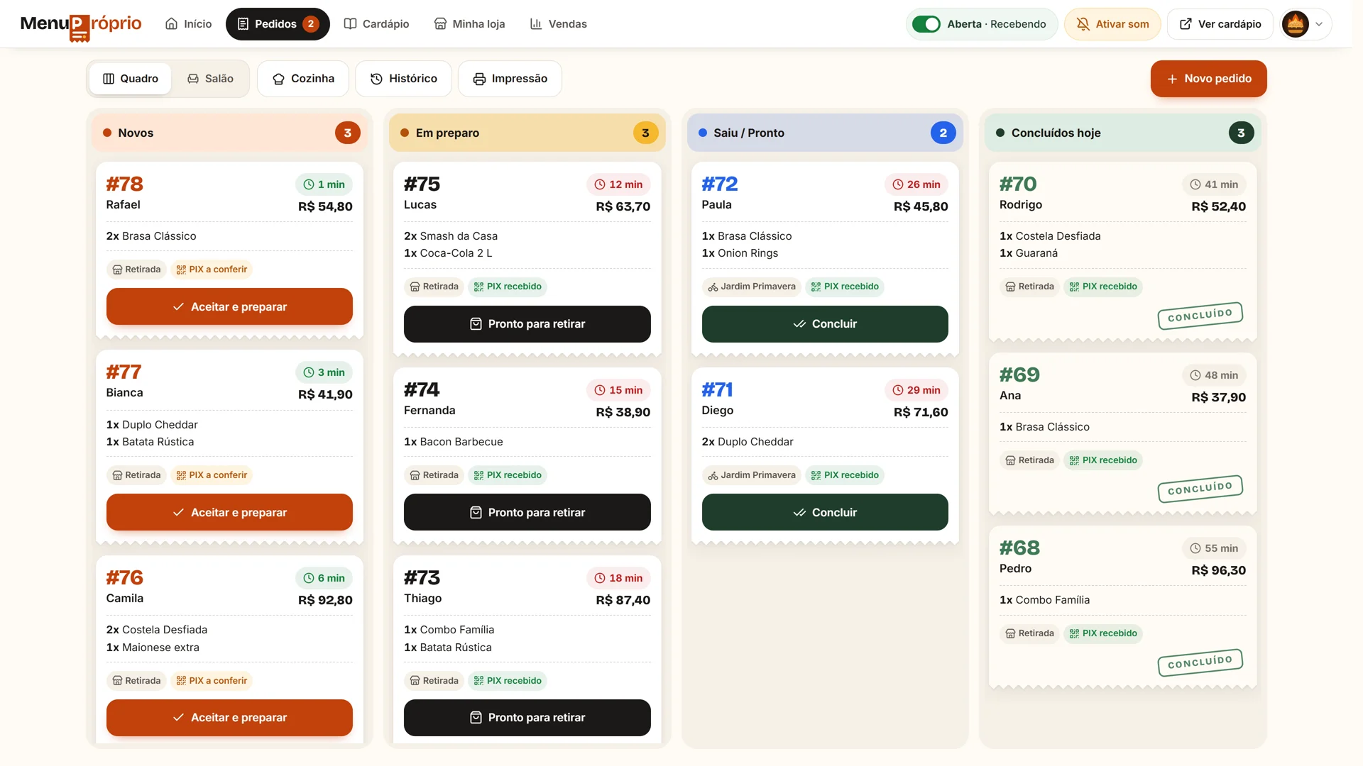Create a Novo pedido
This screenshot has height=766, width=1363.
(x=1208, y=79)
